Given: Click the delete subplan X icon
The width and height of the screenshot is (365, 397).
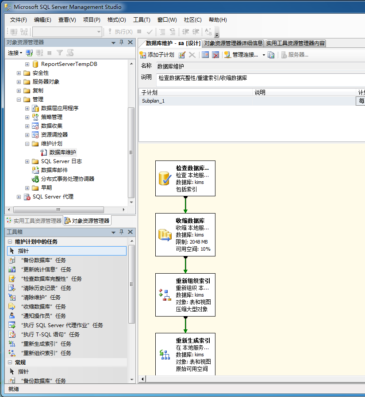Looking at the screenshot, I should pyautogui.click(x=192, y=55).
